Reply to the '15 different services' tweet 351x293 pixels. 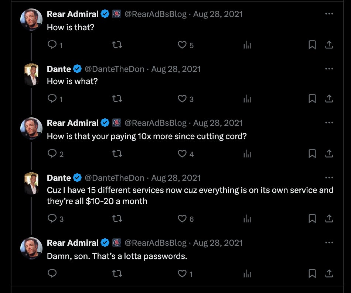click(x=52, y=218)
